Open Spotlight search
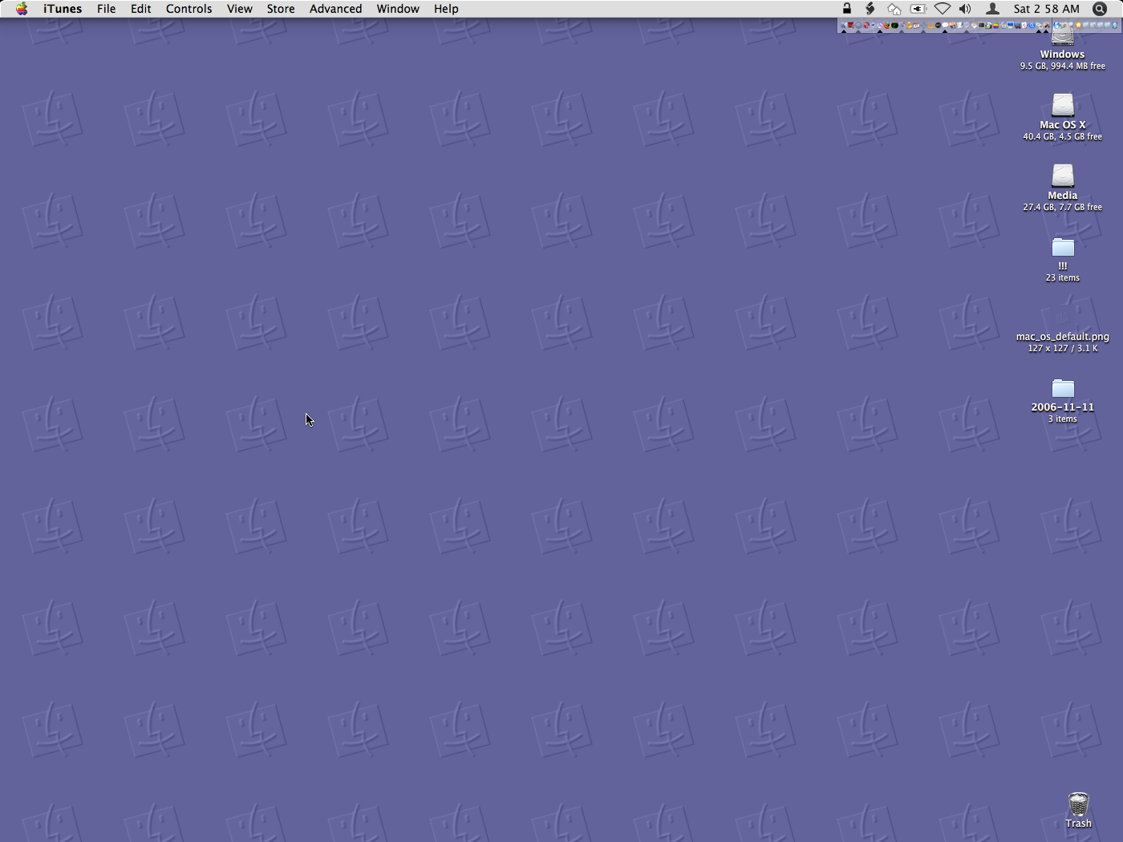 tap(1100, 9)
